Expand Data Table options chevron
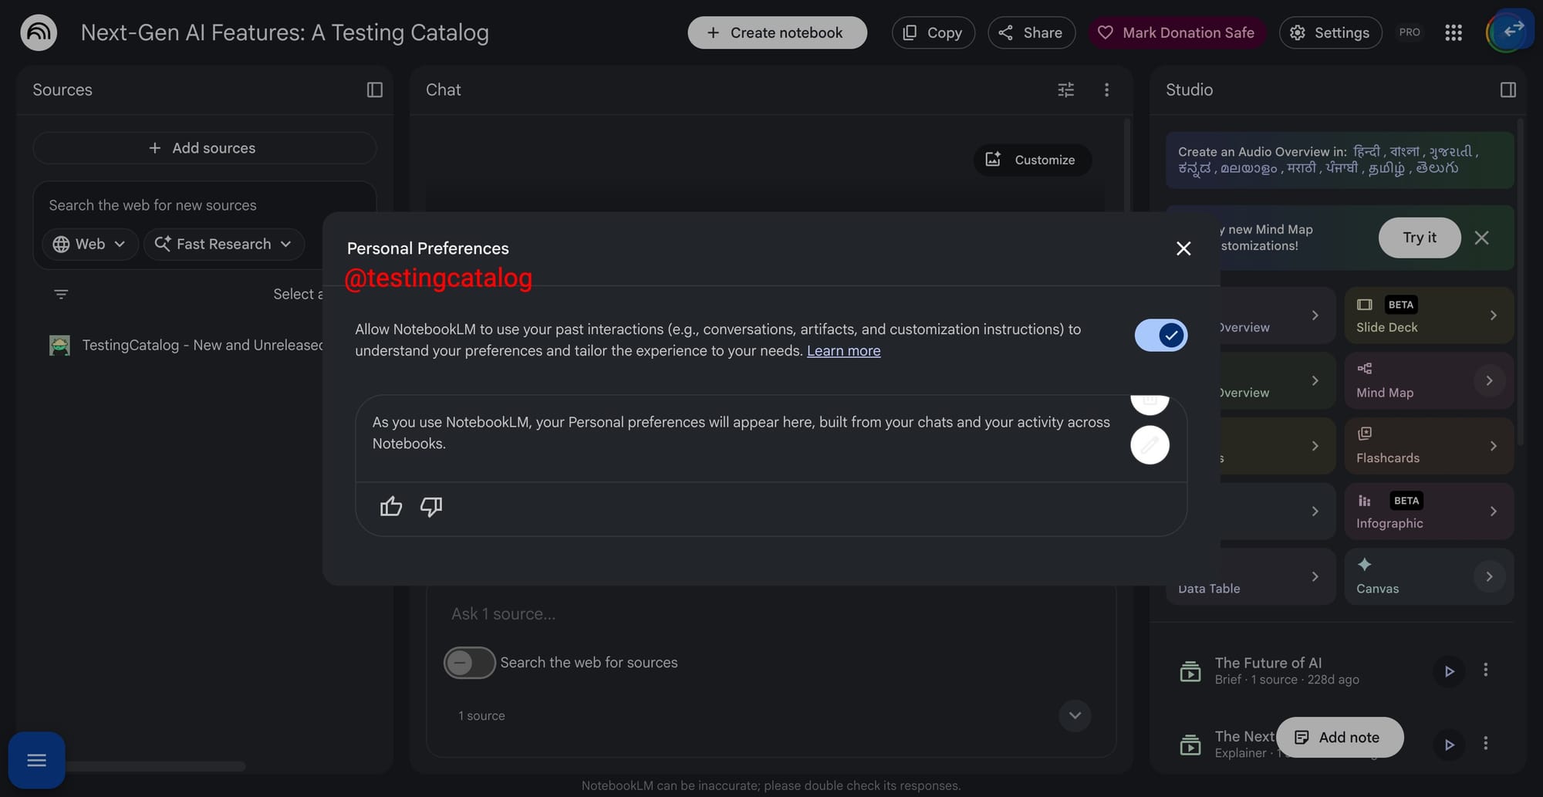This screenshot has width=1543, height=797. point(1315,576)
